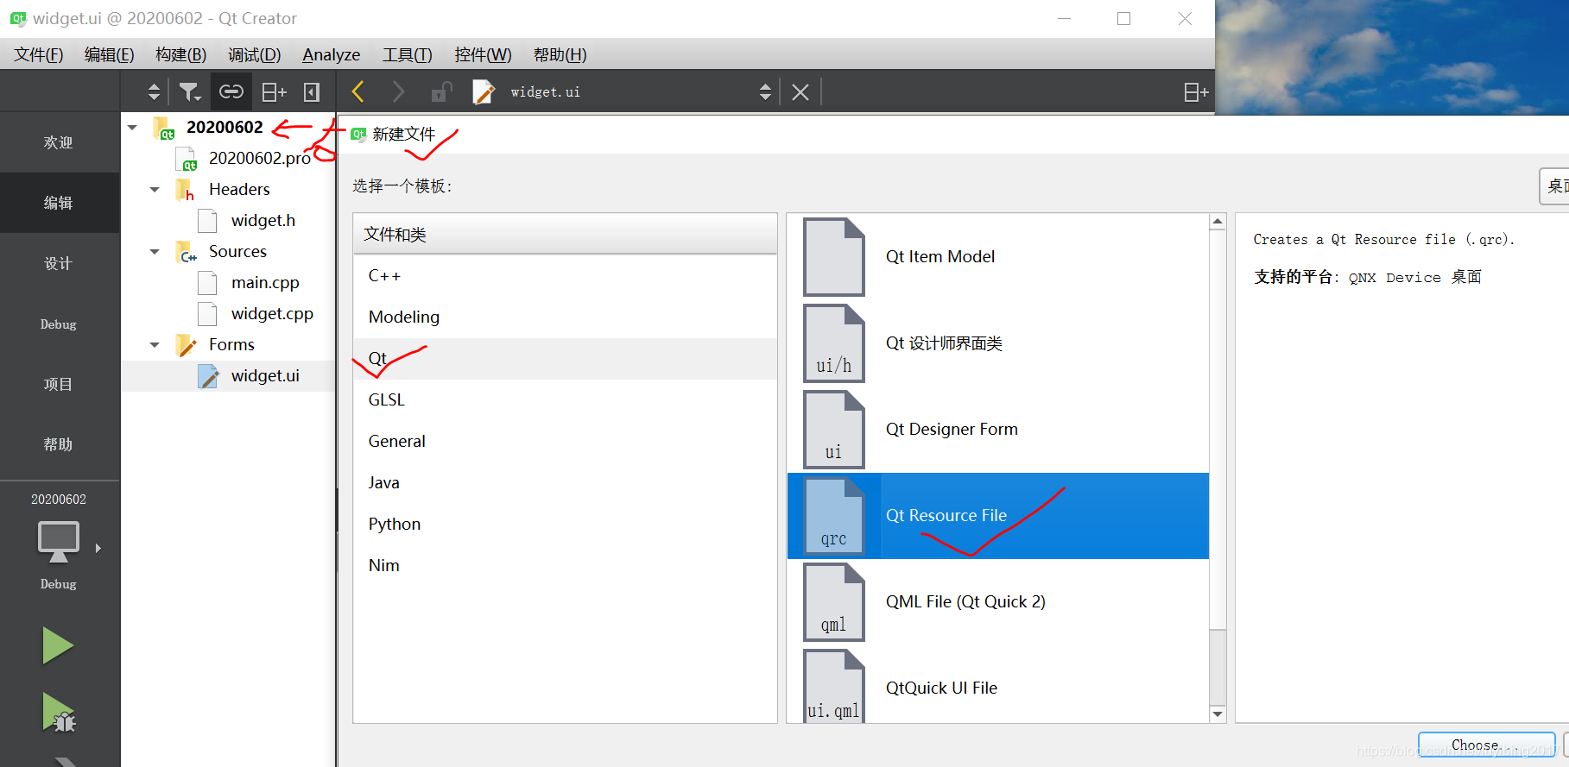Click the split project panel icon
This screenshot has height=767, width=1569.
(x=274, y=91)
